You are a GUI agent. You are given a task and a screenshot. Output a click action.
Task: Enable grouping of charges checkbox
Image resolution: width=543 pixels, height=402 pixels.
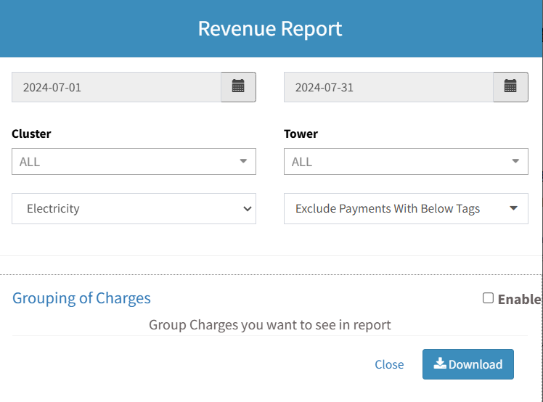489,298
